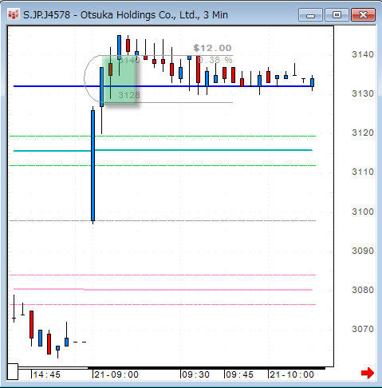Click the last blue candle at right edge
Viewport: 382px width, 388px height.
coord(312,82)
